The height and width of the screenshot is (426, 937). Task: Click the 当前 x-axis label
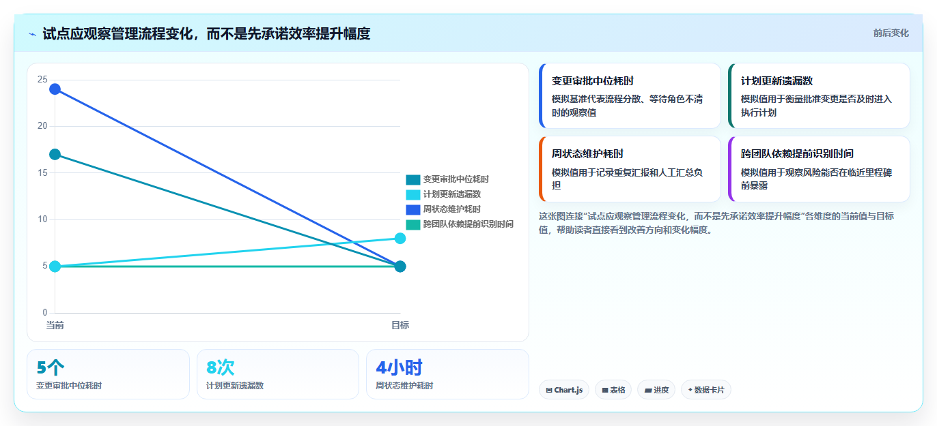[55, 325]
